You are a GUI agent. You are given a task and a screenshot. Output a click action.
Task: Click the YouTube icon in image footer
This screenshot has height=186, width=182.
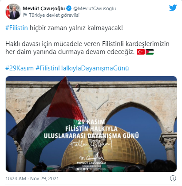click(x=84, y=169)
